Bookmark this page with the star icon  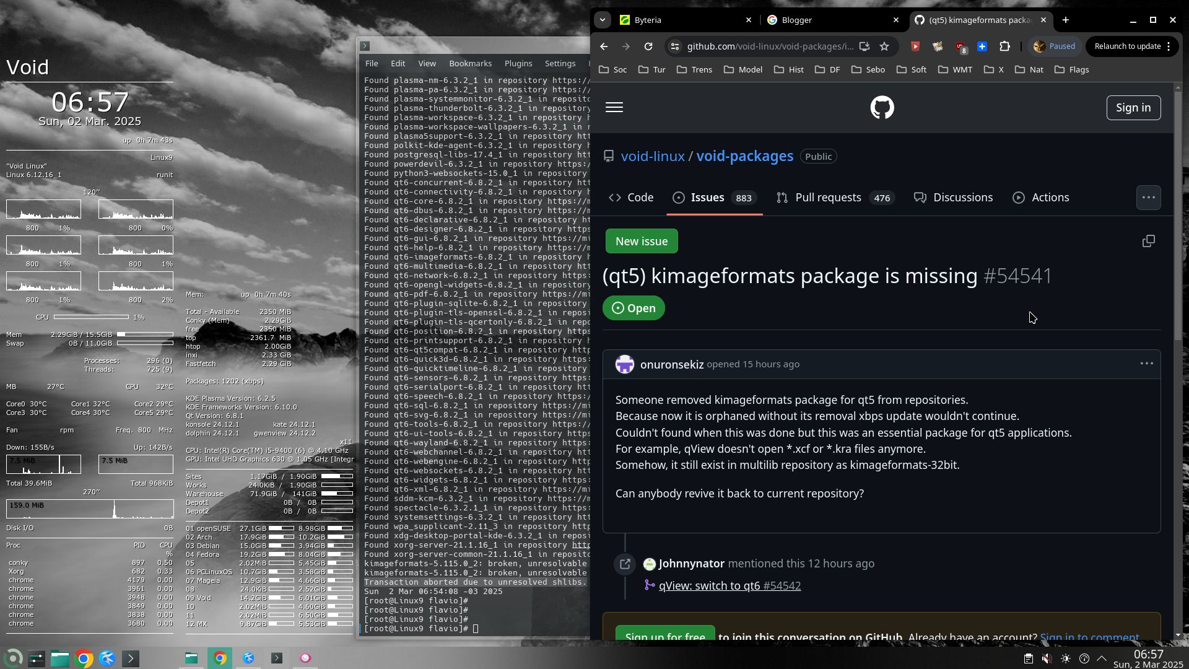(884, 46)
